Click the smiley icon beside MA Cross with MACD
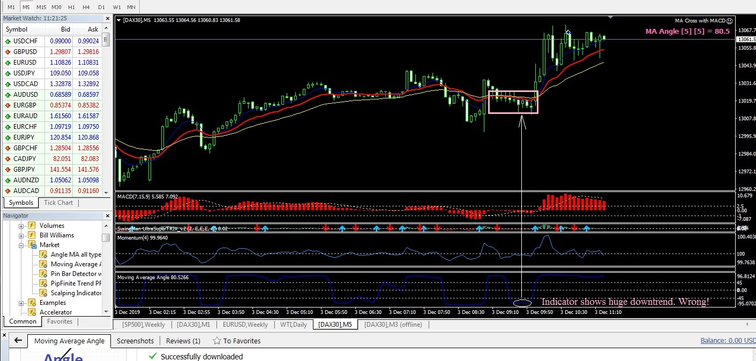756x361 pixels. (729, 21)
